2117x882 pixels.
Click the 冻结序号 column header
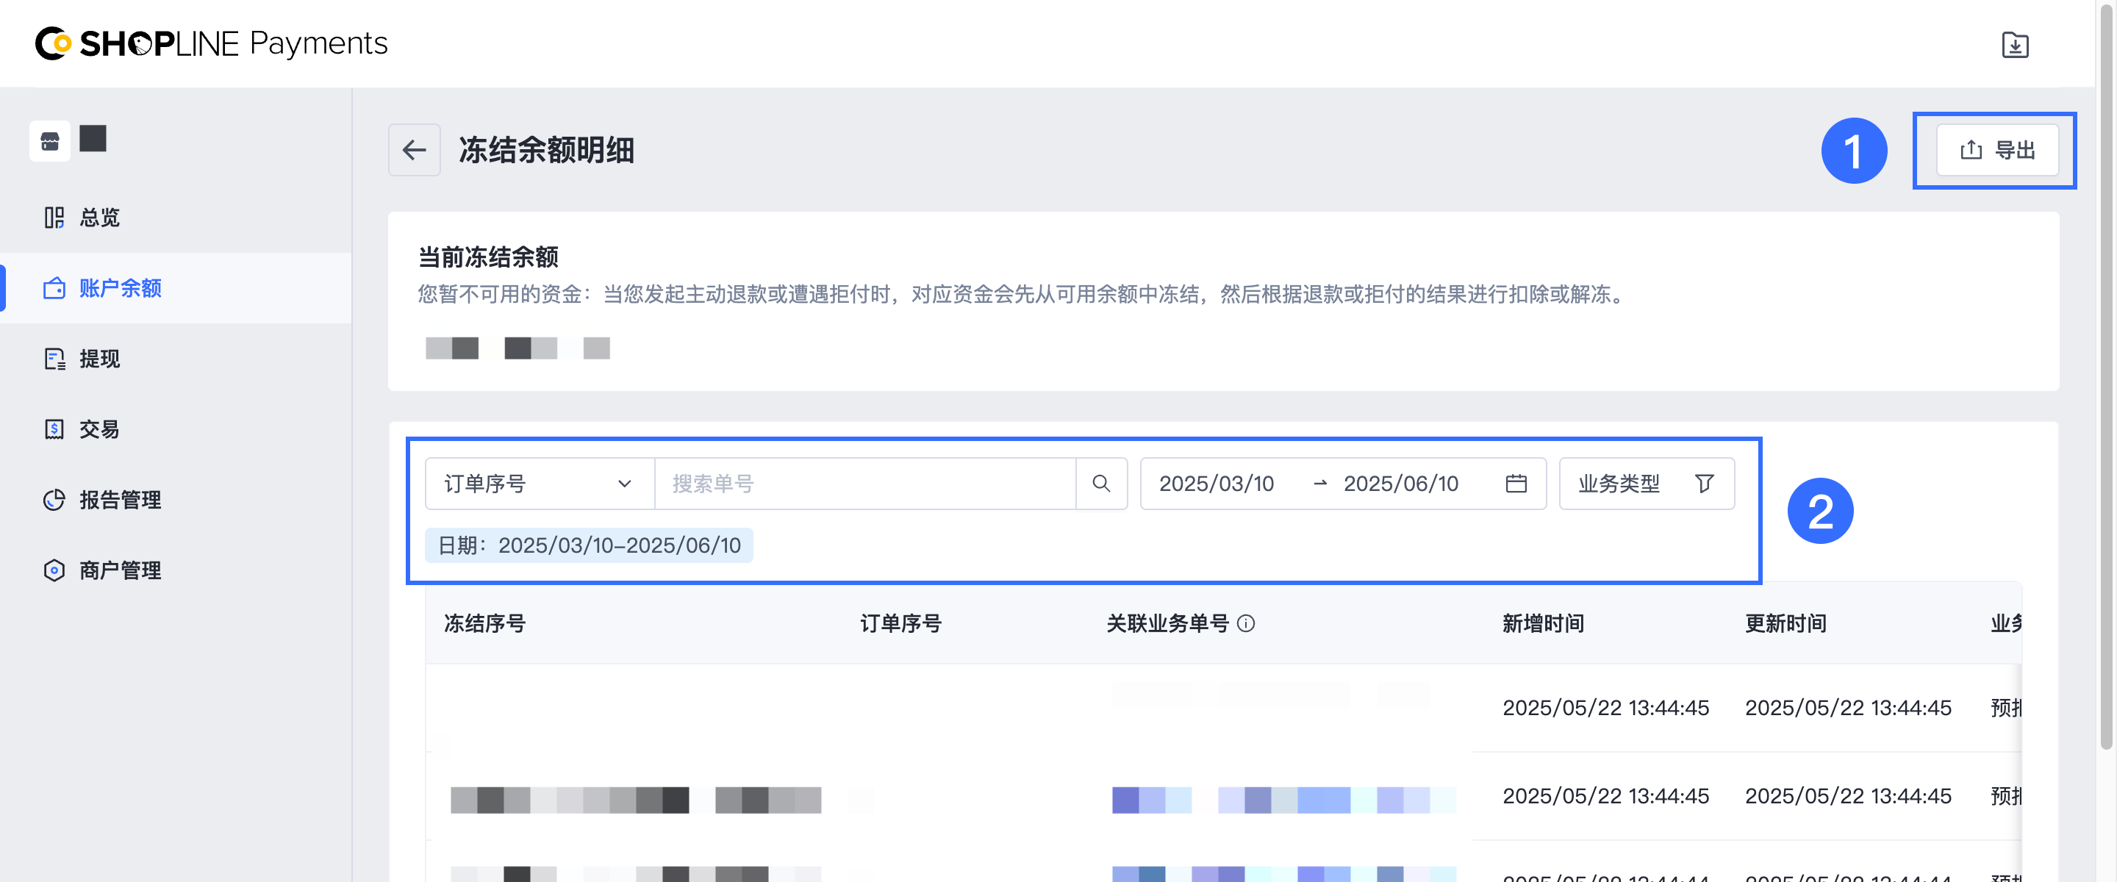tap(485, 623)
